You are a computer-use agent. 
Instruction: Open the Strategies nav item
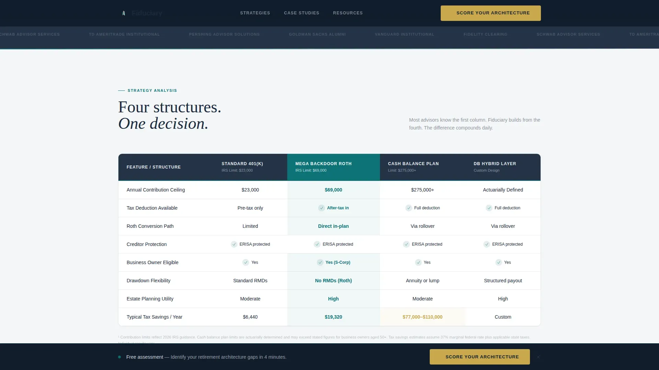coord(255,13)
